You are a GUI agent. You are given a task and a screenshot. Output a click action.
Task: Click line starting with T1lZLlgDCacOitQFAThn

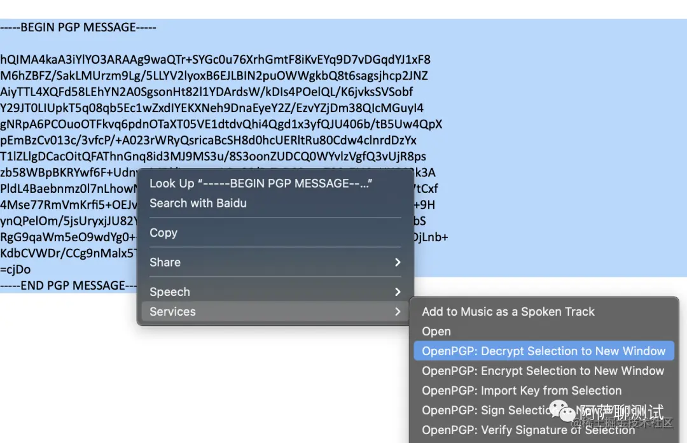[213, 157]
